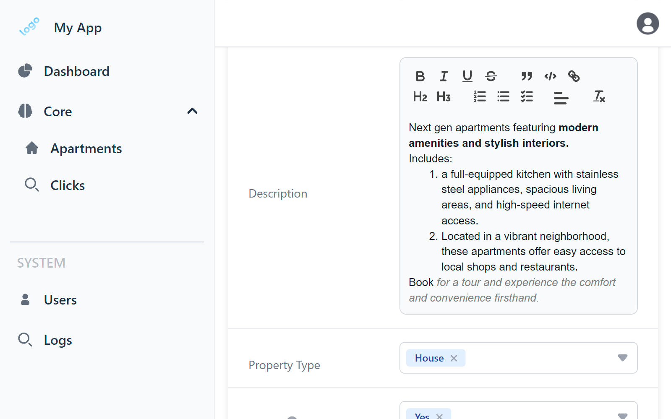
Task: Navigate to the Users page
Action: 60,299
